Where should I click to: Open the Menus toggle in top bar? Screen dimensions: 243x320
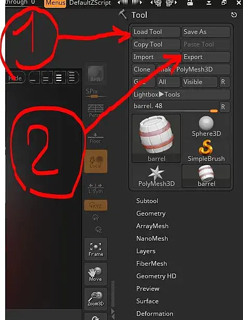(55, 3)
